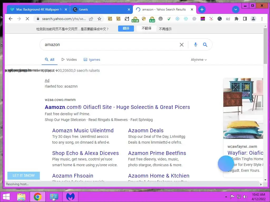Viewport: 270px width, 202px height.
Task: Open the green checkmark extension
Action: [x=169, y=19]
